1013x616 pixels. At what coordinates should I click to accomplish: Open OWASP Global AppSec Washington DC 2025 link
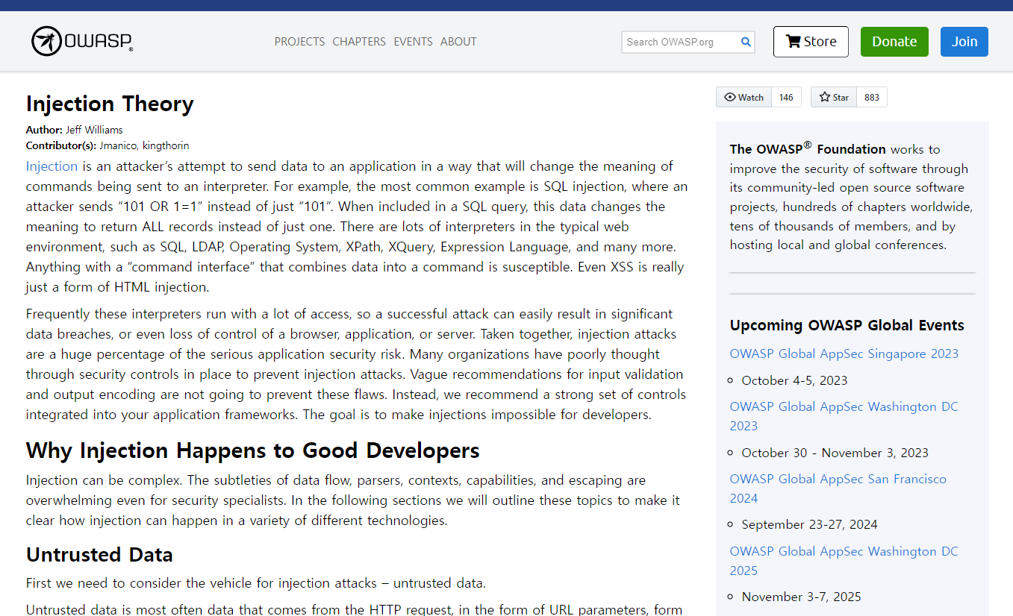pos(844,561)
